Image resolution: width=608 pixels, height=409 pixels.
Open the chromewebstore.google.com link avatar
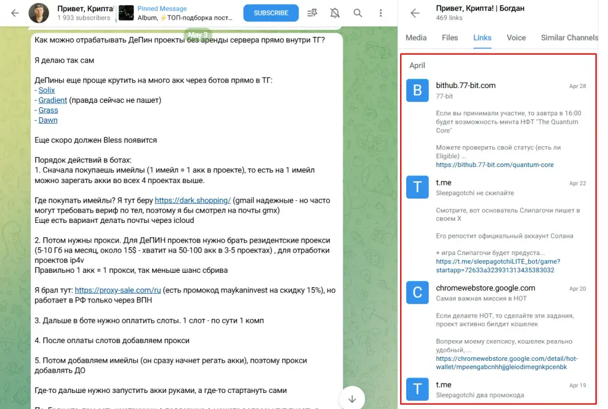click(417, 292)
